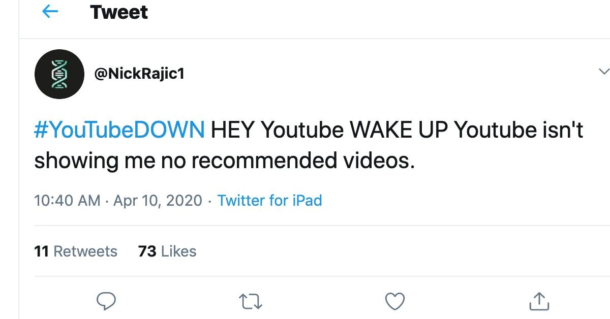Follow the #YouTubeDOWN hashtag link
Viewport: 610px width, 319px height.
pyautogui.click(x=119, y=131)
